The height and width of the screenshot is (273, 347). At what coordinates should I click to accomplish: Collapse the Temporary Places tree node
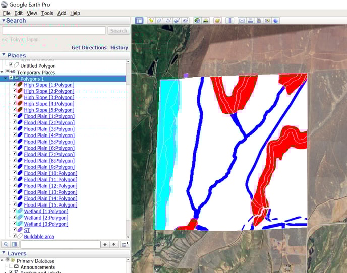(2, 73)
